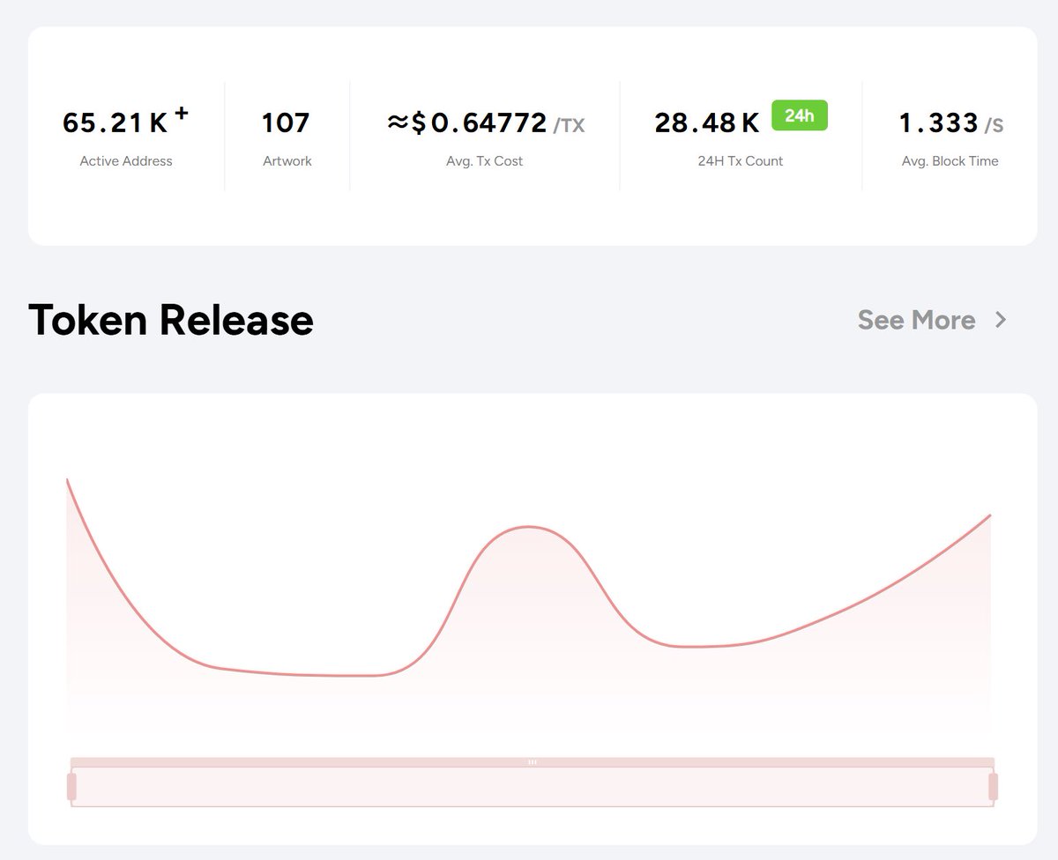This screenshot has height=860, width=1058.
Task: Click the chevron arrow next to See More
Action: coord(1001,320)
